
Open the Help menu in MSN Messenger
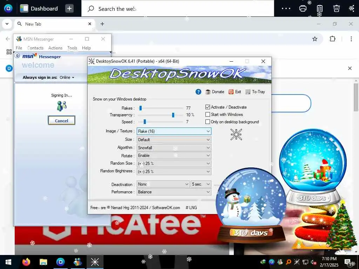86,48
